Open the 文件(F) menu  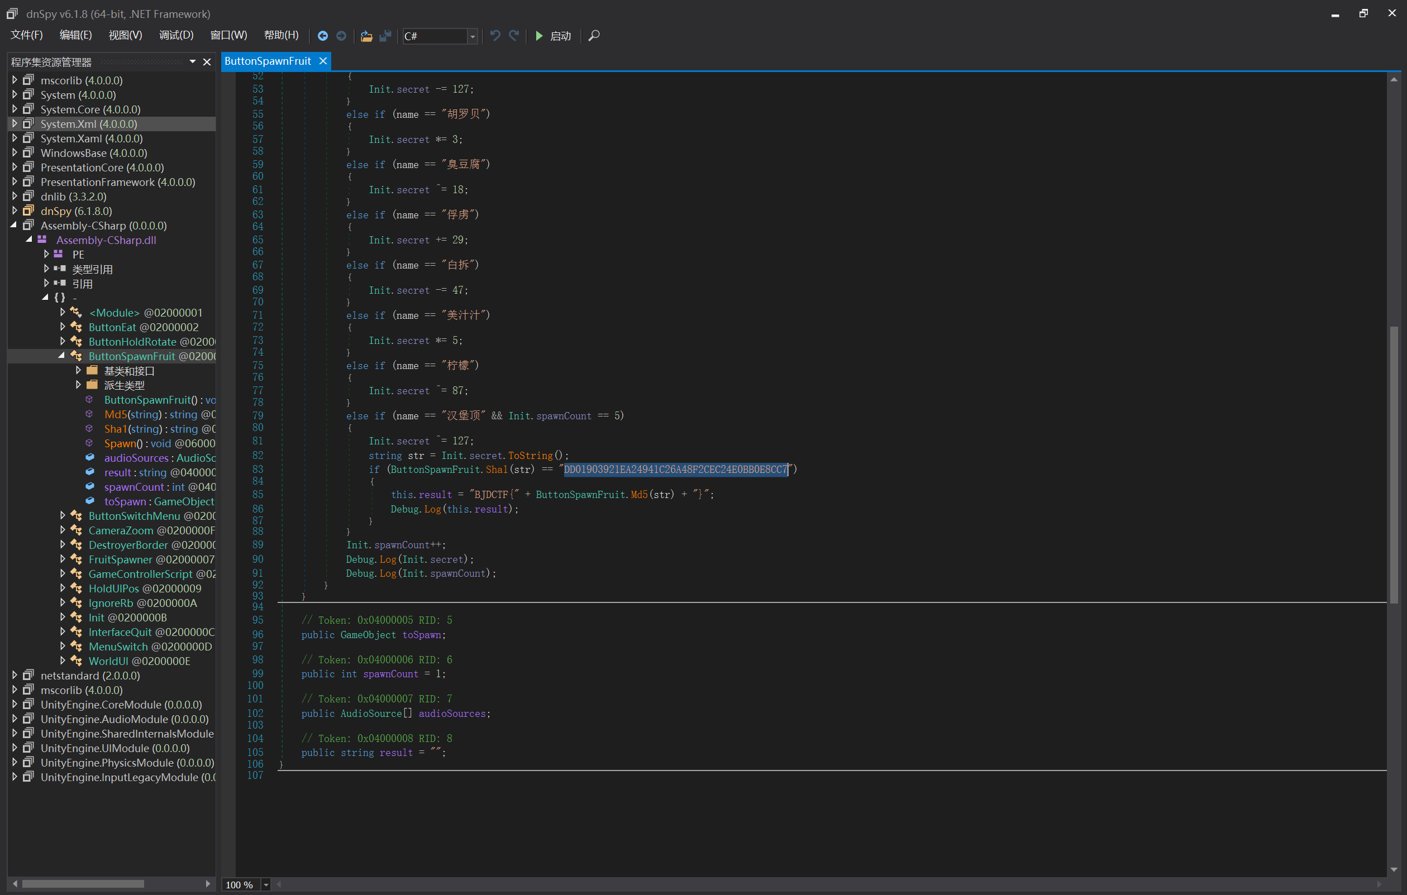coord(26,35)
